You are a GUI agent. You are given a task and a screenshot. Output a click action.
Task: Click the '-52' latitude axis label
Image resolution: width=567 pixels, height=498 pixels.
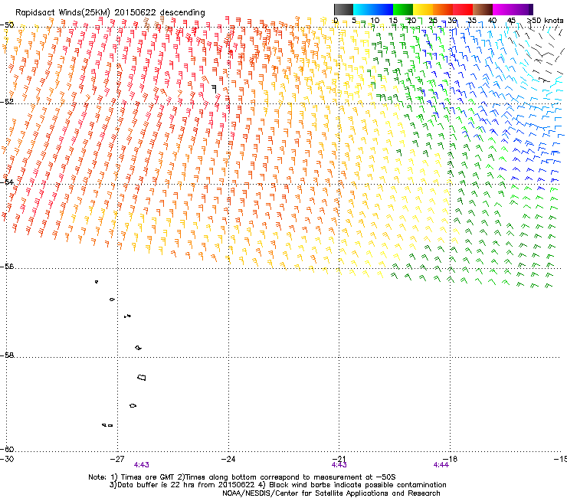[x=7, y=102]
